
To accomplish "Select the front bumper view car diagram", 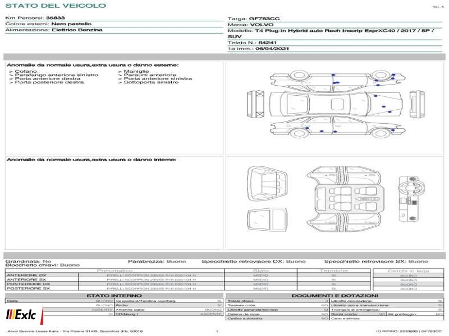I will click(x=417, y=104).
